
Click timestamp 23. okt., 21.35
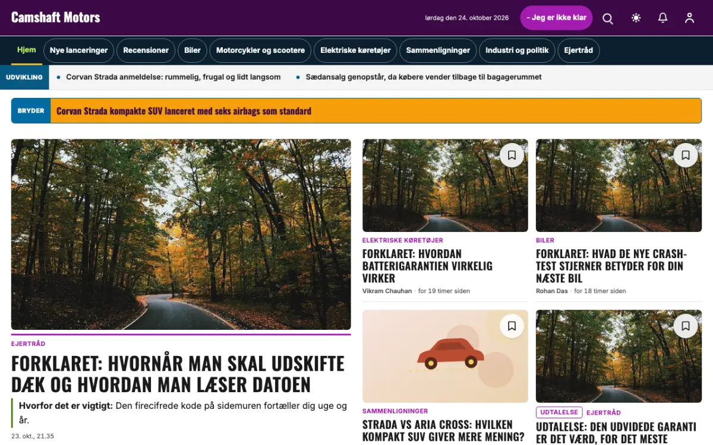tap(33, 436)
